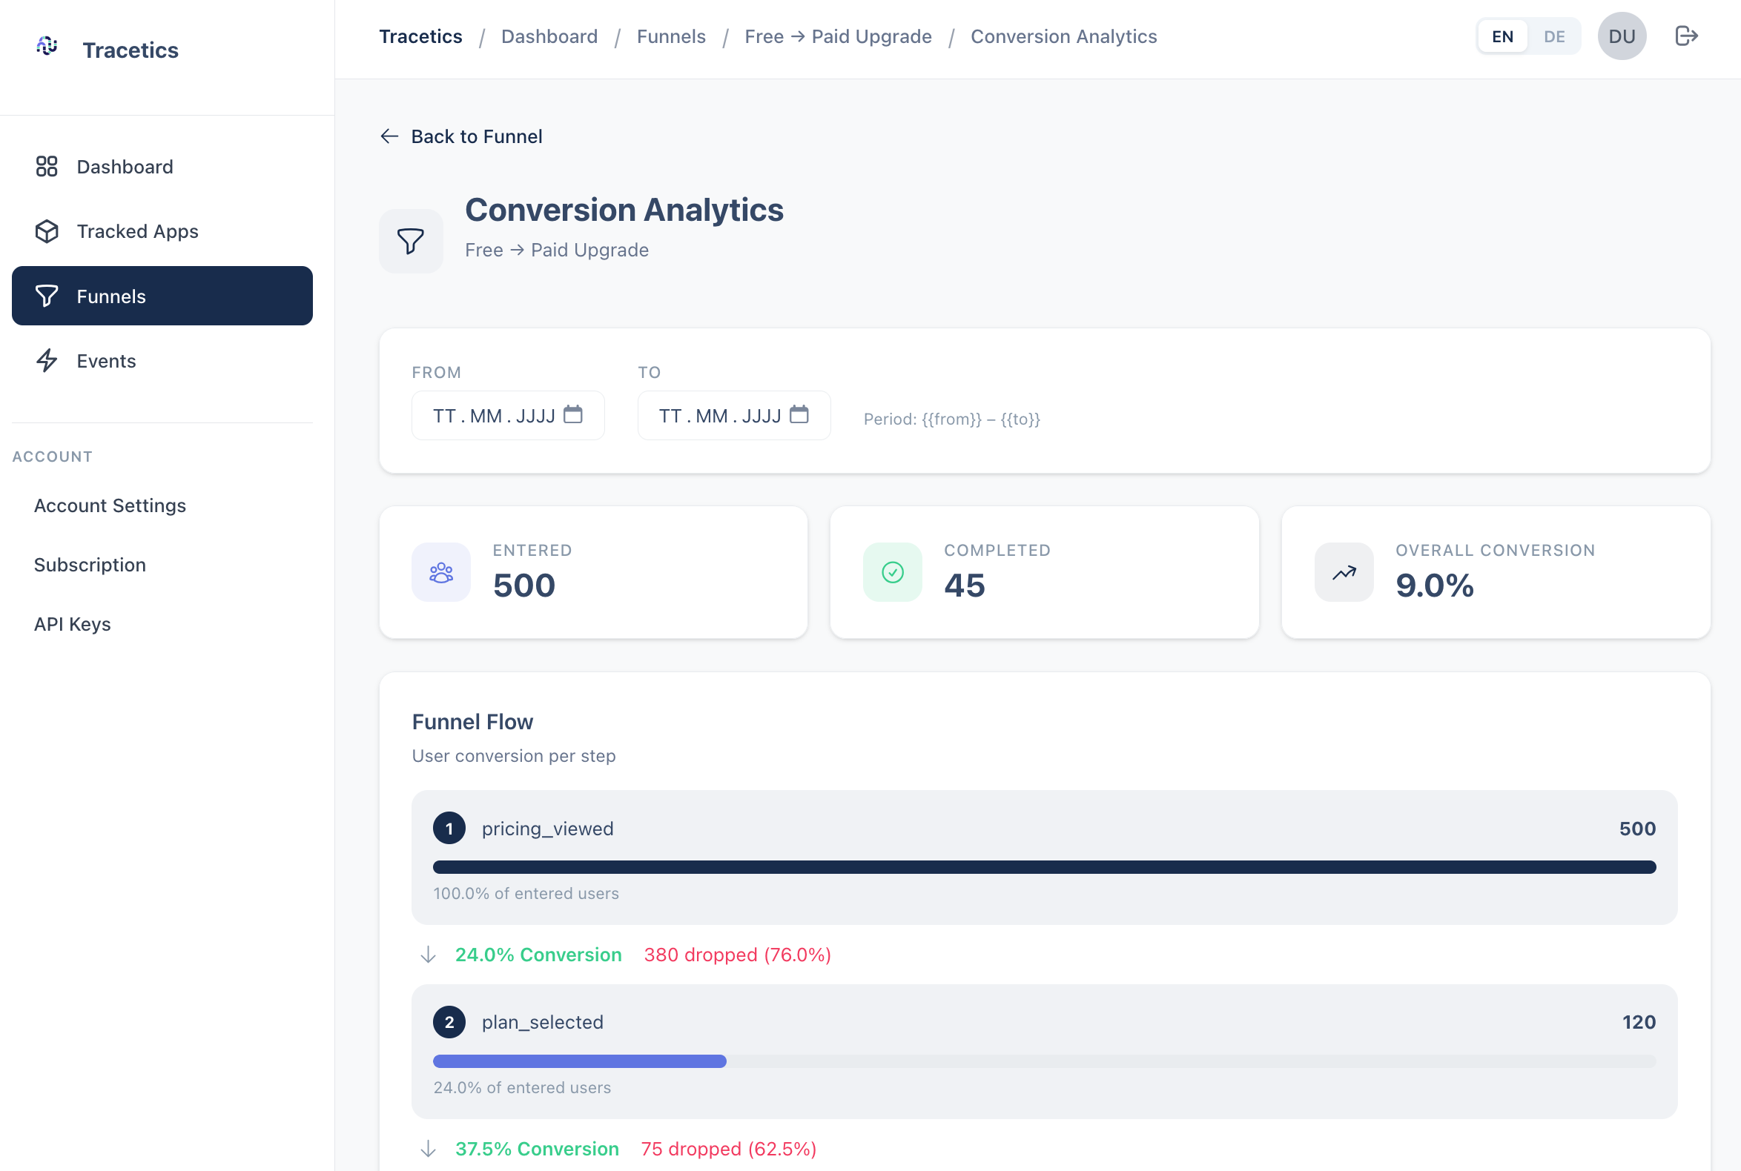Open Dashboard in the sidebar
The width and height of the screenshot is (1741, 1171).
[162, 167]
